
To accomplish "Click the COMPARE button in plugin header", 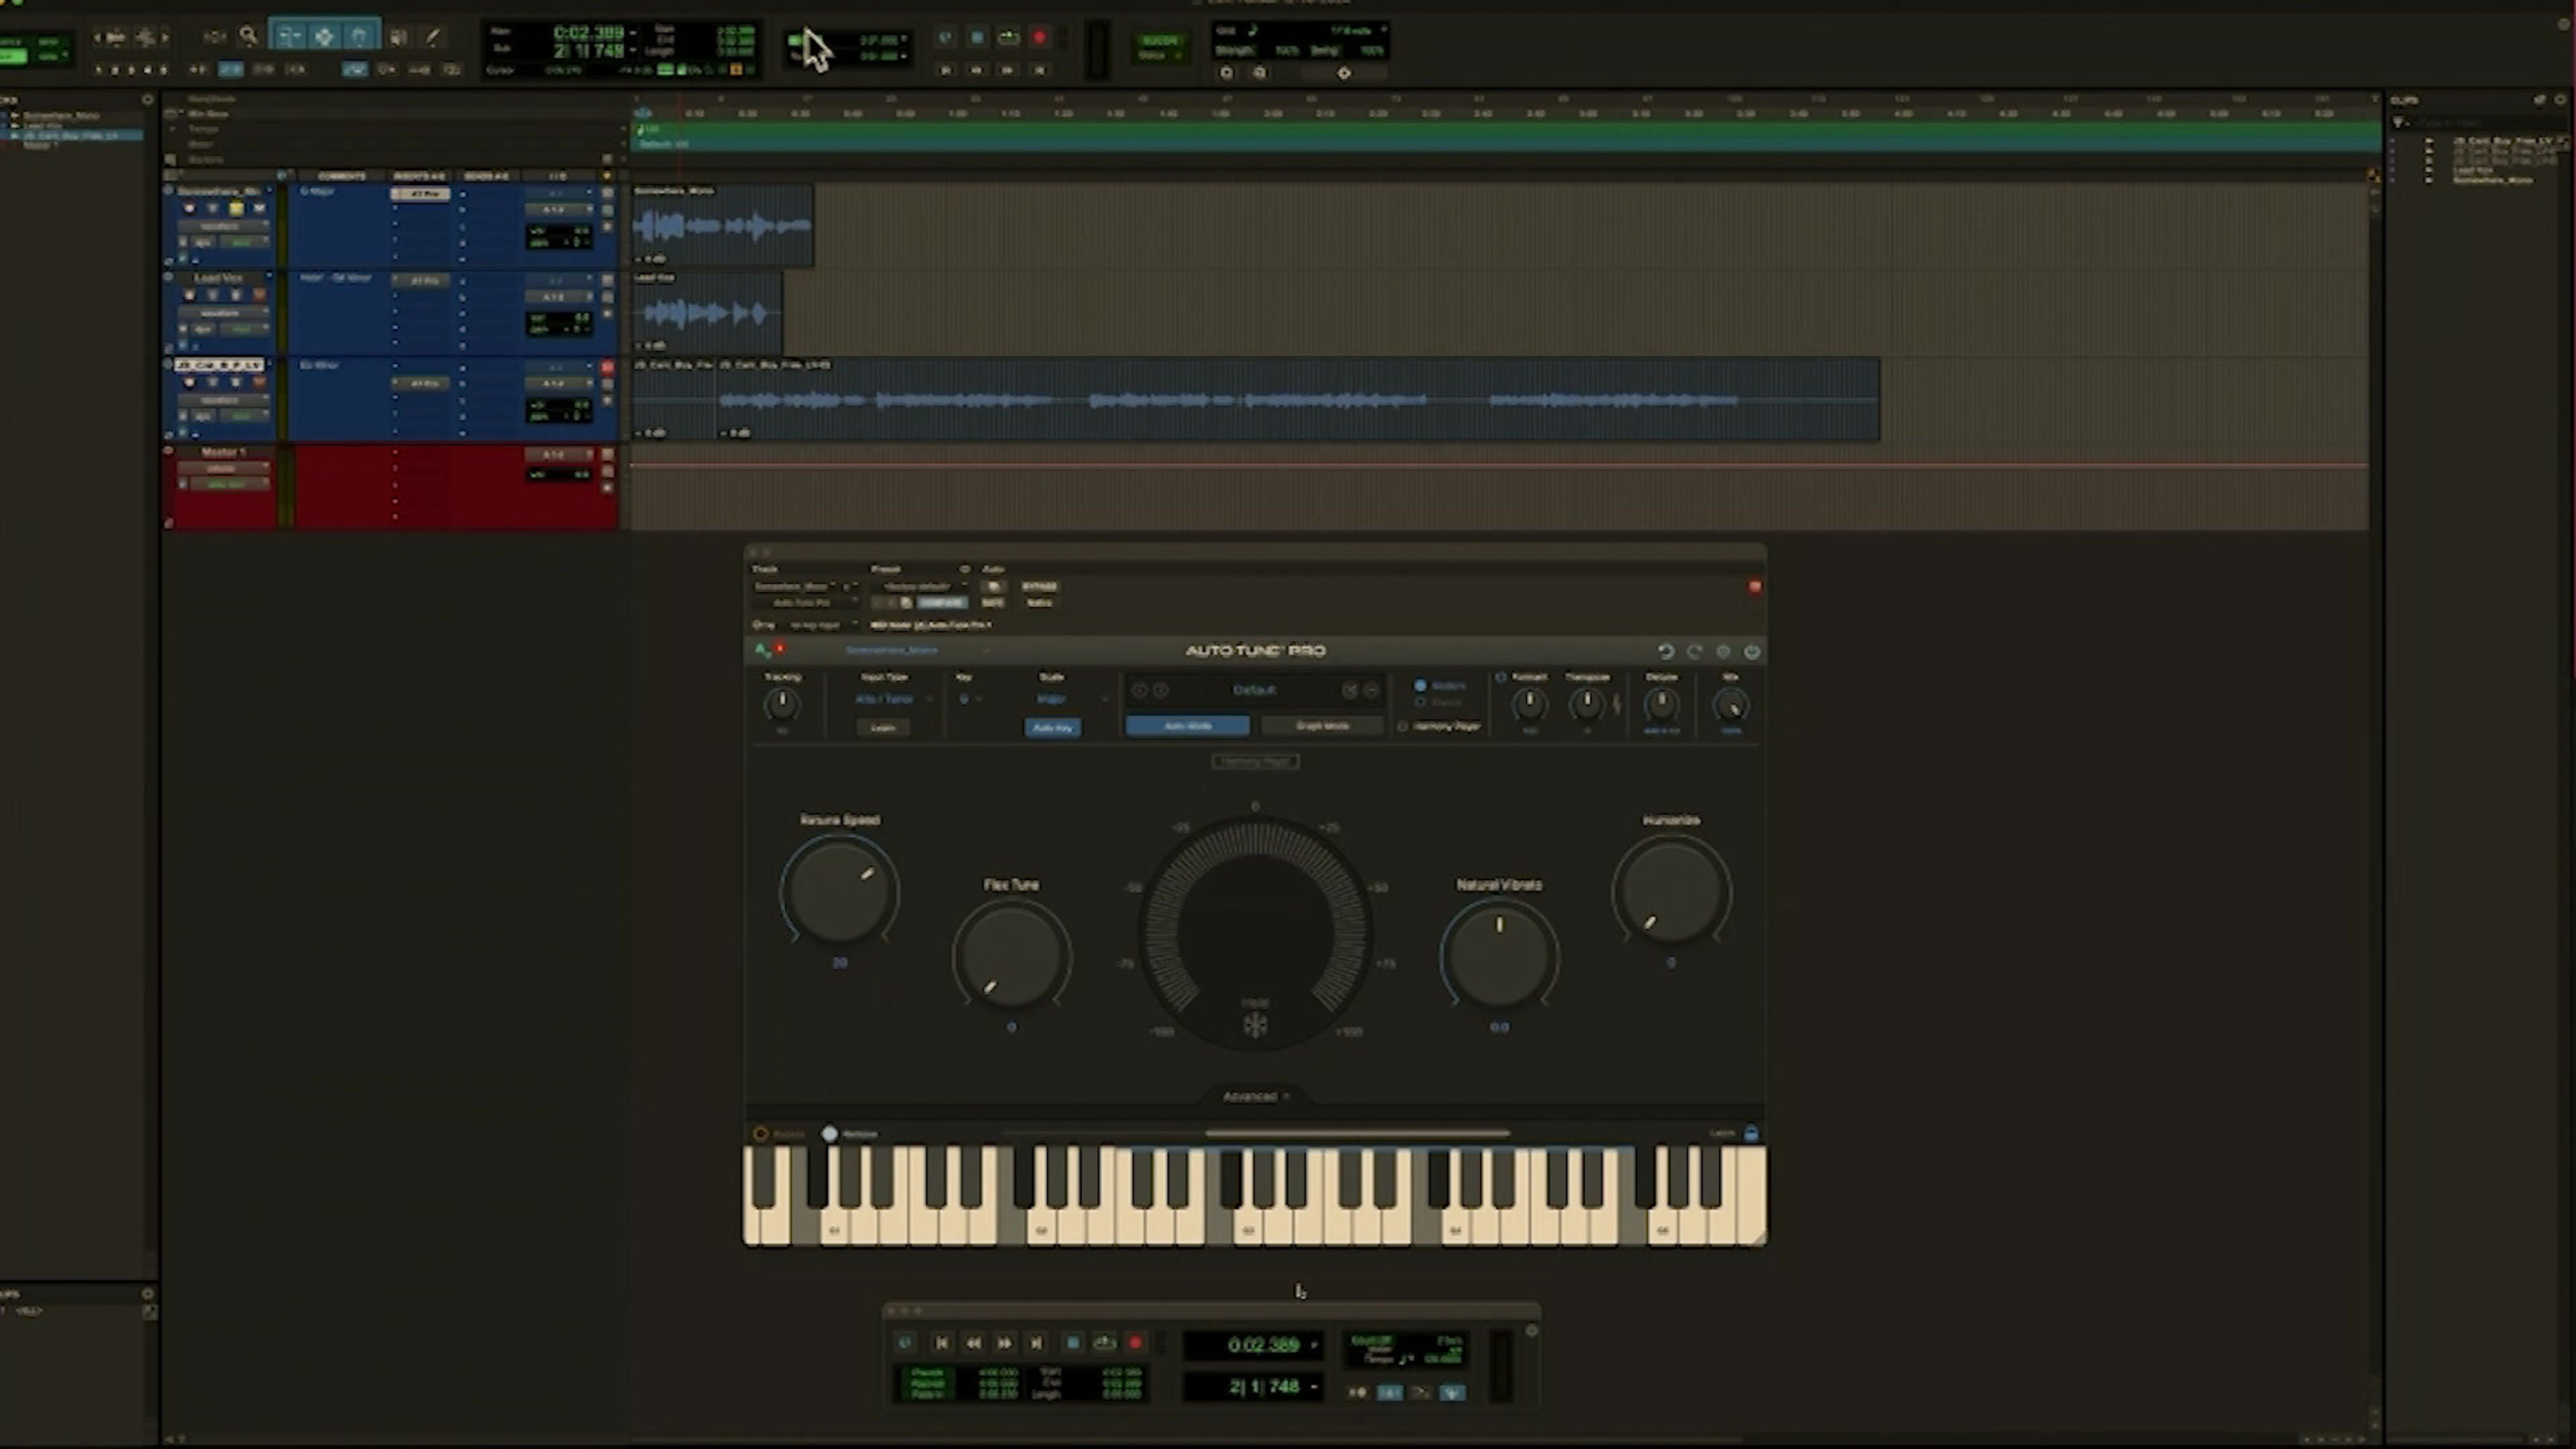I will 941,603.
